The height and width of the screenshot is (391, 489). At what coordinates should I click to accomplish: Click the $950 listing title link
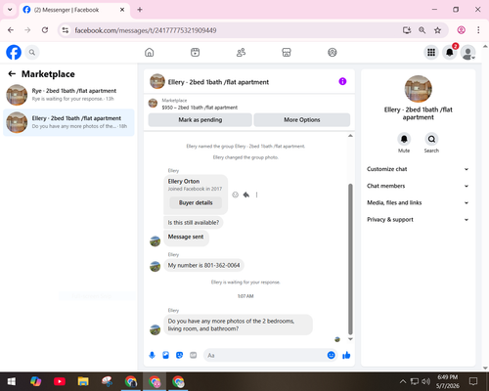[200, 108]
